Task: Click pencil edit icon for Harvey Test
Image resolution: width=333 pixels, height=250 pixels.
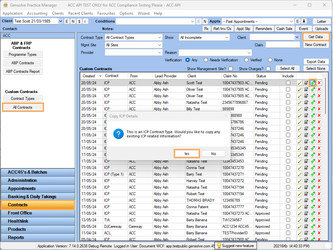Action: 299,181
